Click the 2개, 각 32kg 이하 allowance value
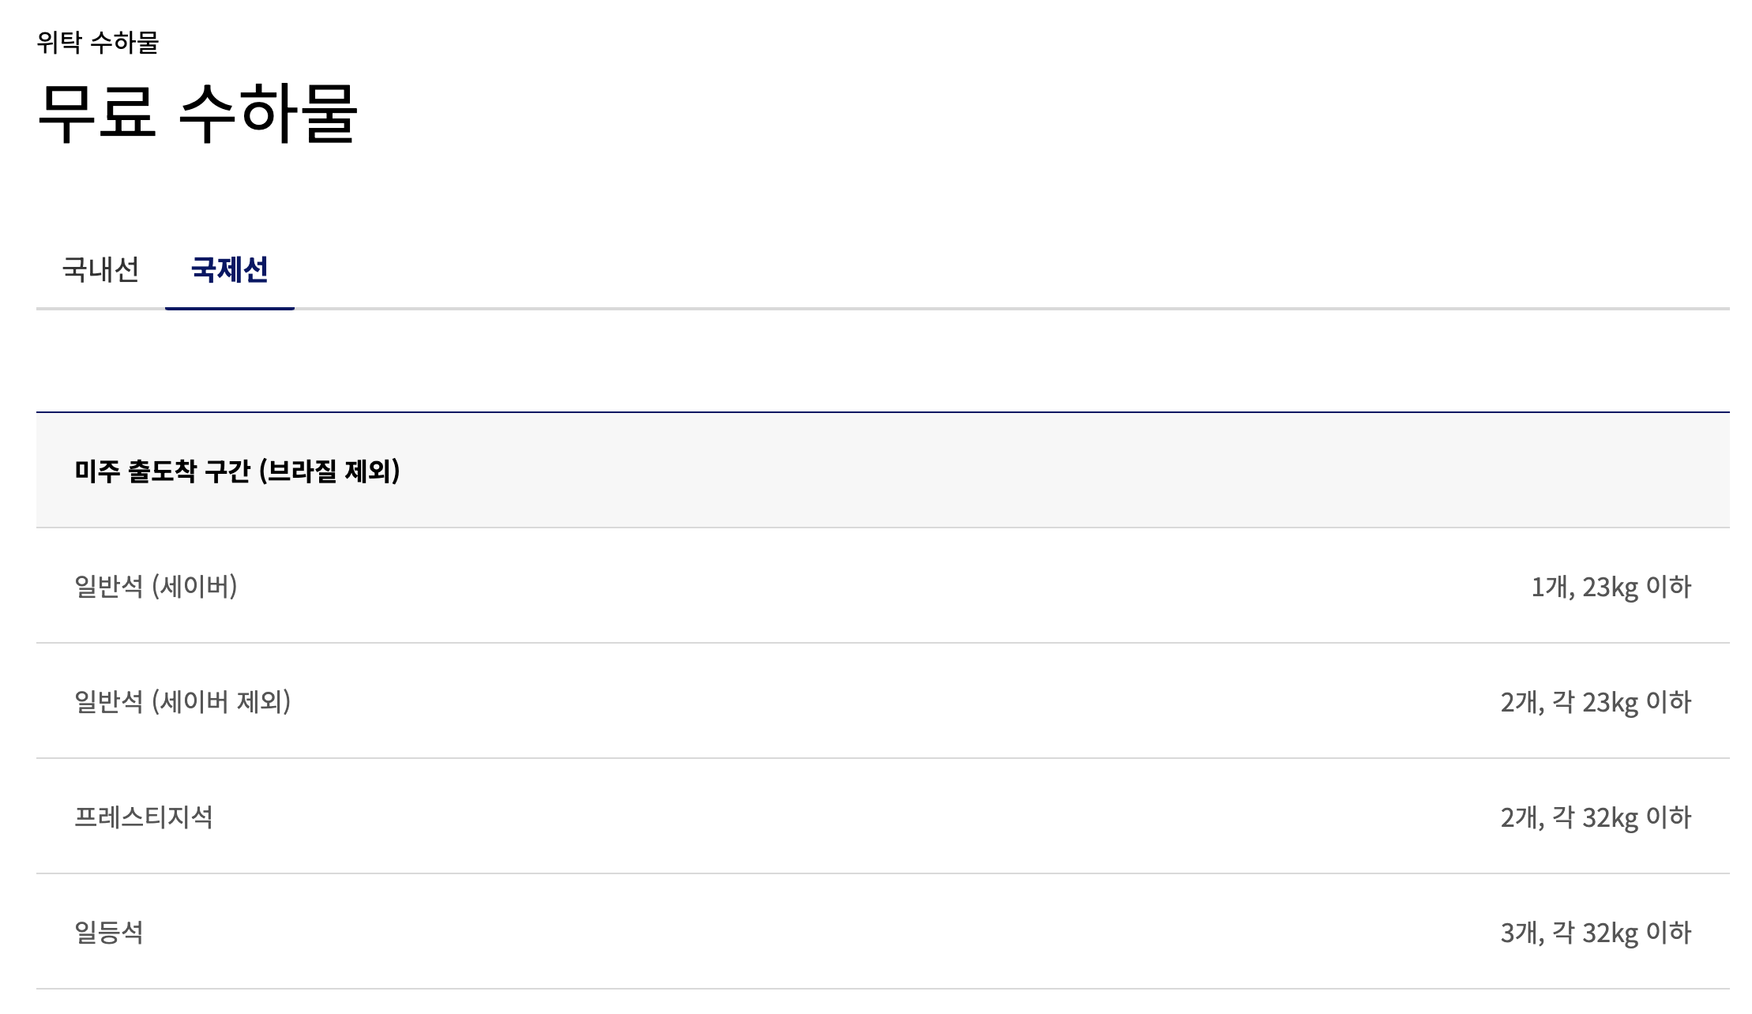1752x1014 pixels. 1596,817
